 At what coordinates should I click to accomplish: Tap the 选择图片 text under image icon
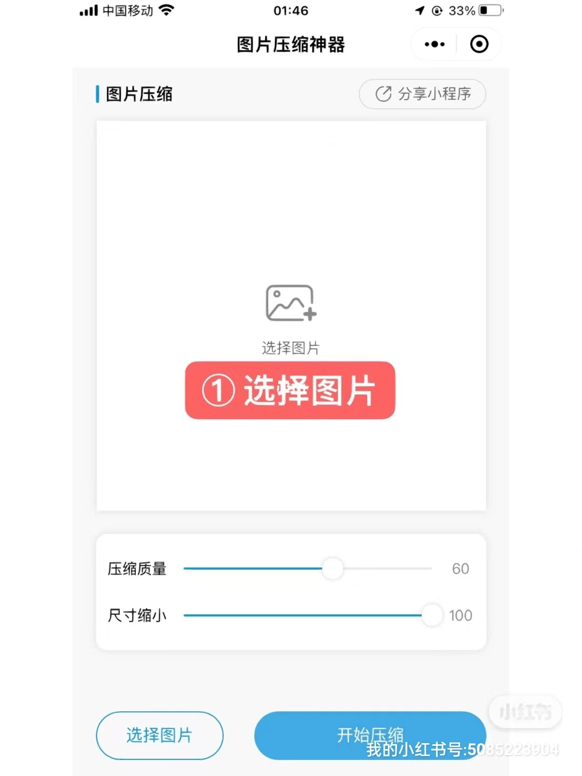[x=291, y=348]
